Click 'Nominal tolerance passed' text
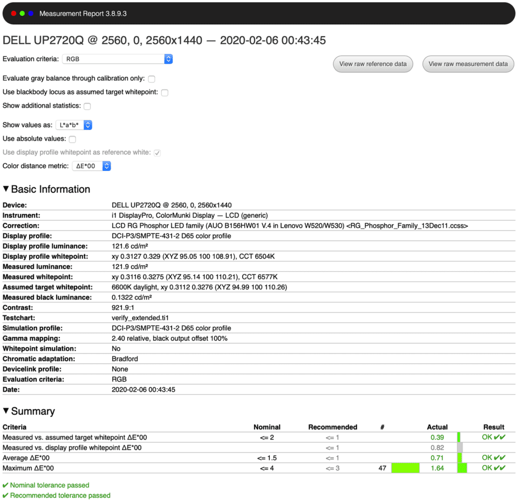This screenshot has width=518, height=503. 50,485
